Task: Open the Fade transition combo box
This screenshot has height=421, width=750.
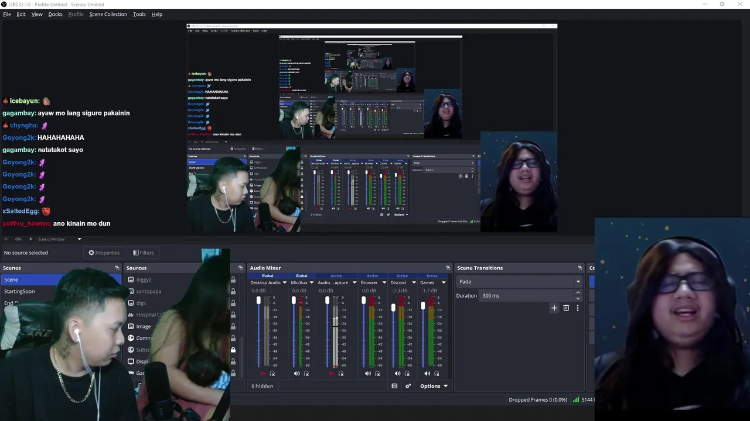Action: coord(519,281)
